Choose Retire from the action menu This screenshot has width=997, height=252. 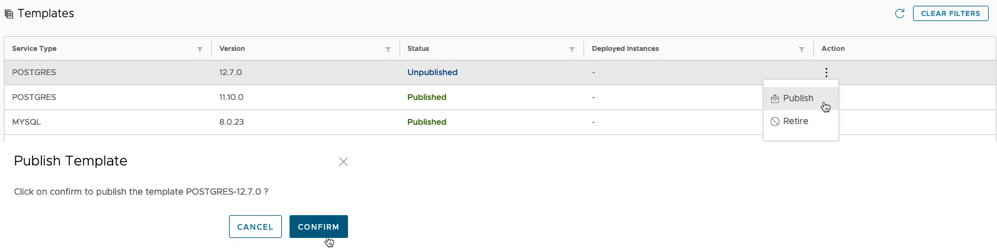point(801,122)
